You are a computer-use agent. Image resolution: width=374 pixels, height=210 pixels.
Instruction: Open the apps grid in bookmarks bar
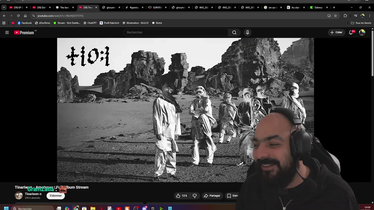4,23
